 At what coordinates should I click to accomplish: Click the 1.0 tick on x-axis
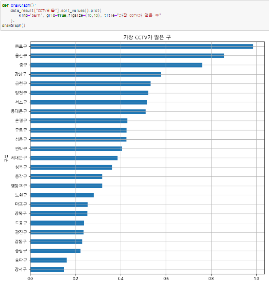[256, 279]
